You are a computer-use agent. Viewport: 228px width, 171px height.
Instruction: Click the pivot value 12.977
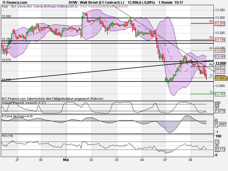pos(220,67)
